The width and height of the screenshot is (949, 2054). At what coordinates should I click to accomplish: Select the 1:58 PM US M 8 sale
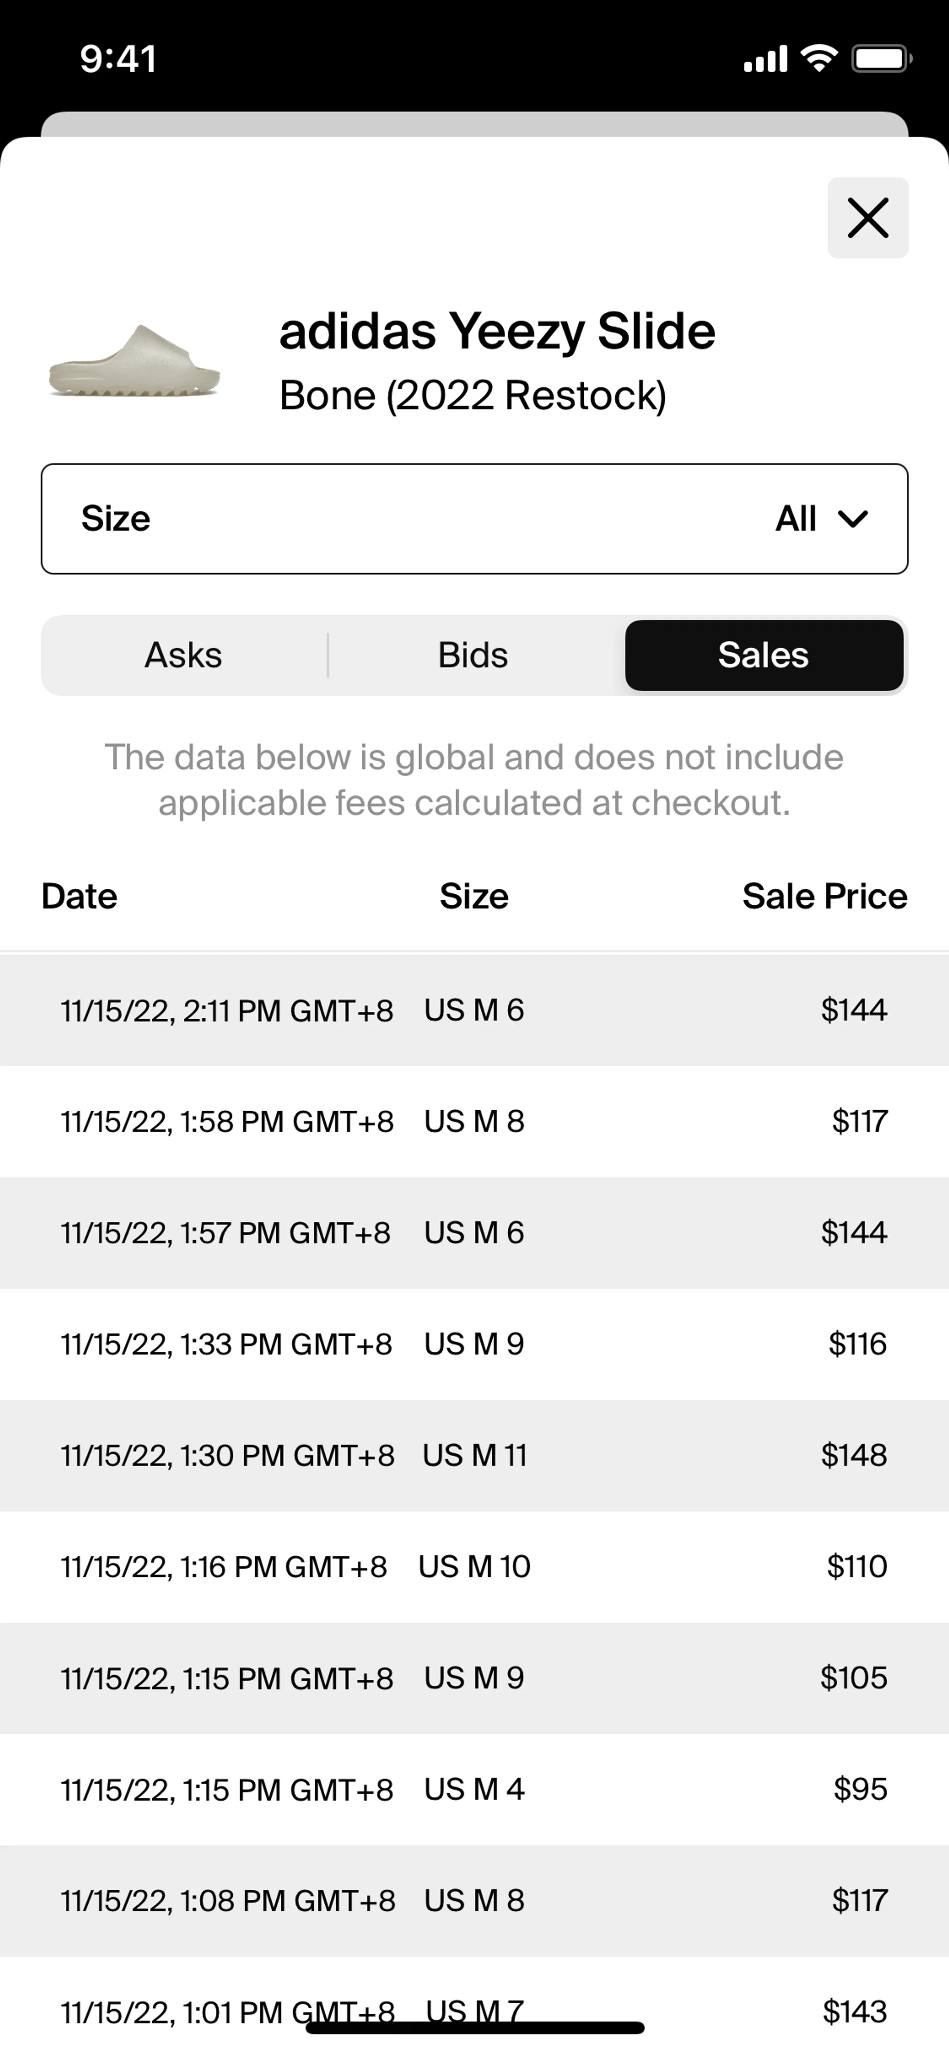pos(474,1121)
